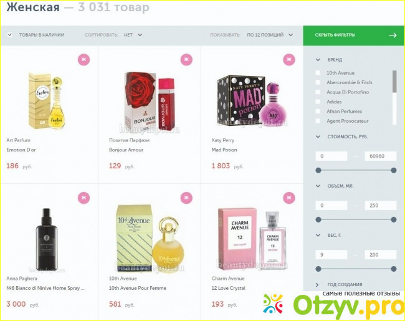Click pink Ж badge on Emotion D'or
405x321 pixels.
coord(83,59)
